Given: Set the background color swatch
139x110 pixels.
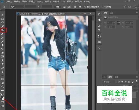Looking at the screenshot, I should [3, 99].
